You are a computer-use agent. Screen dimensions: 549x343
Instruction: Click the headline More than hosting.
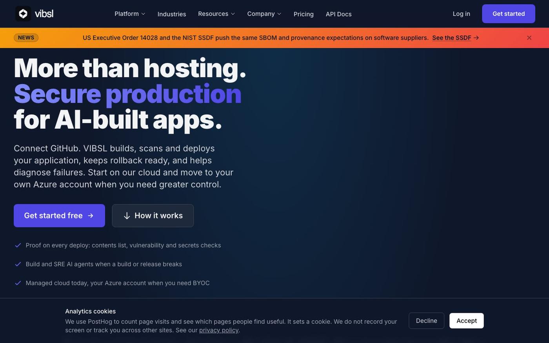pyautogui.click(x=130, y=68)
